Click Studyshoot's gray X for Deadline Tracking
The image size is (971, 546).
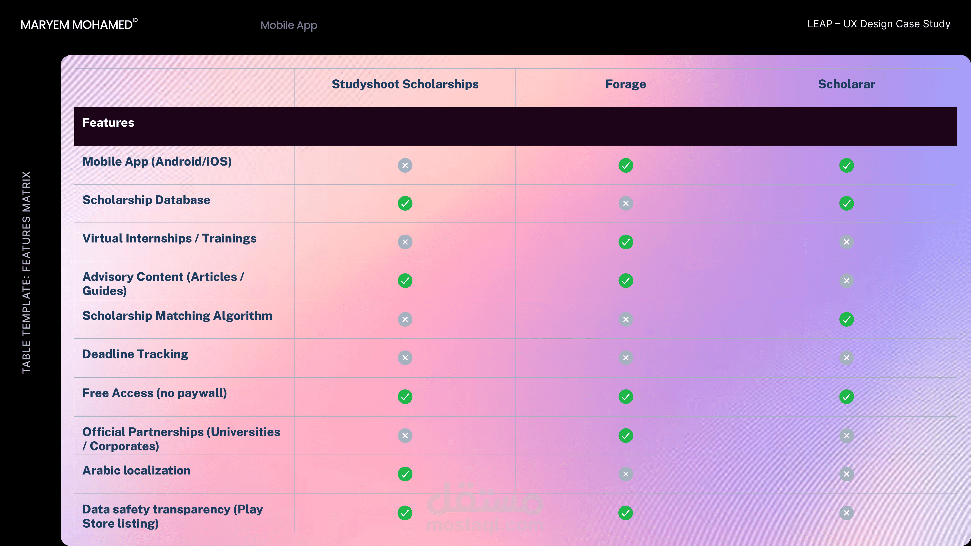405,358
